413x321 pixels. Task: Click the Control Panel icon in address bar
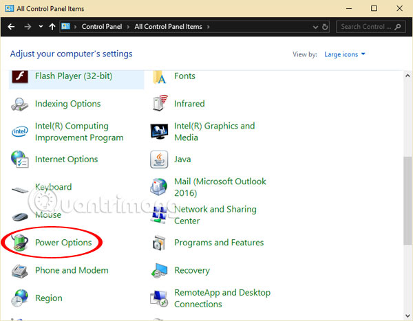[x=65, y=26]
